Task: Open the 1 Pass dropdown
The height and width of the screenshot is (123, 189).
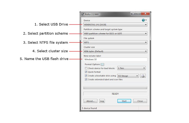Action: tap(131, 68)
